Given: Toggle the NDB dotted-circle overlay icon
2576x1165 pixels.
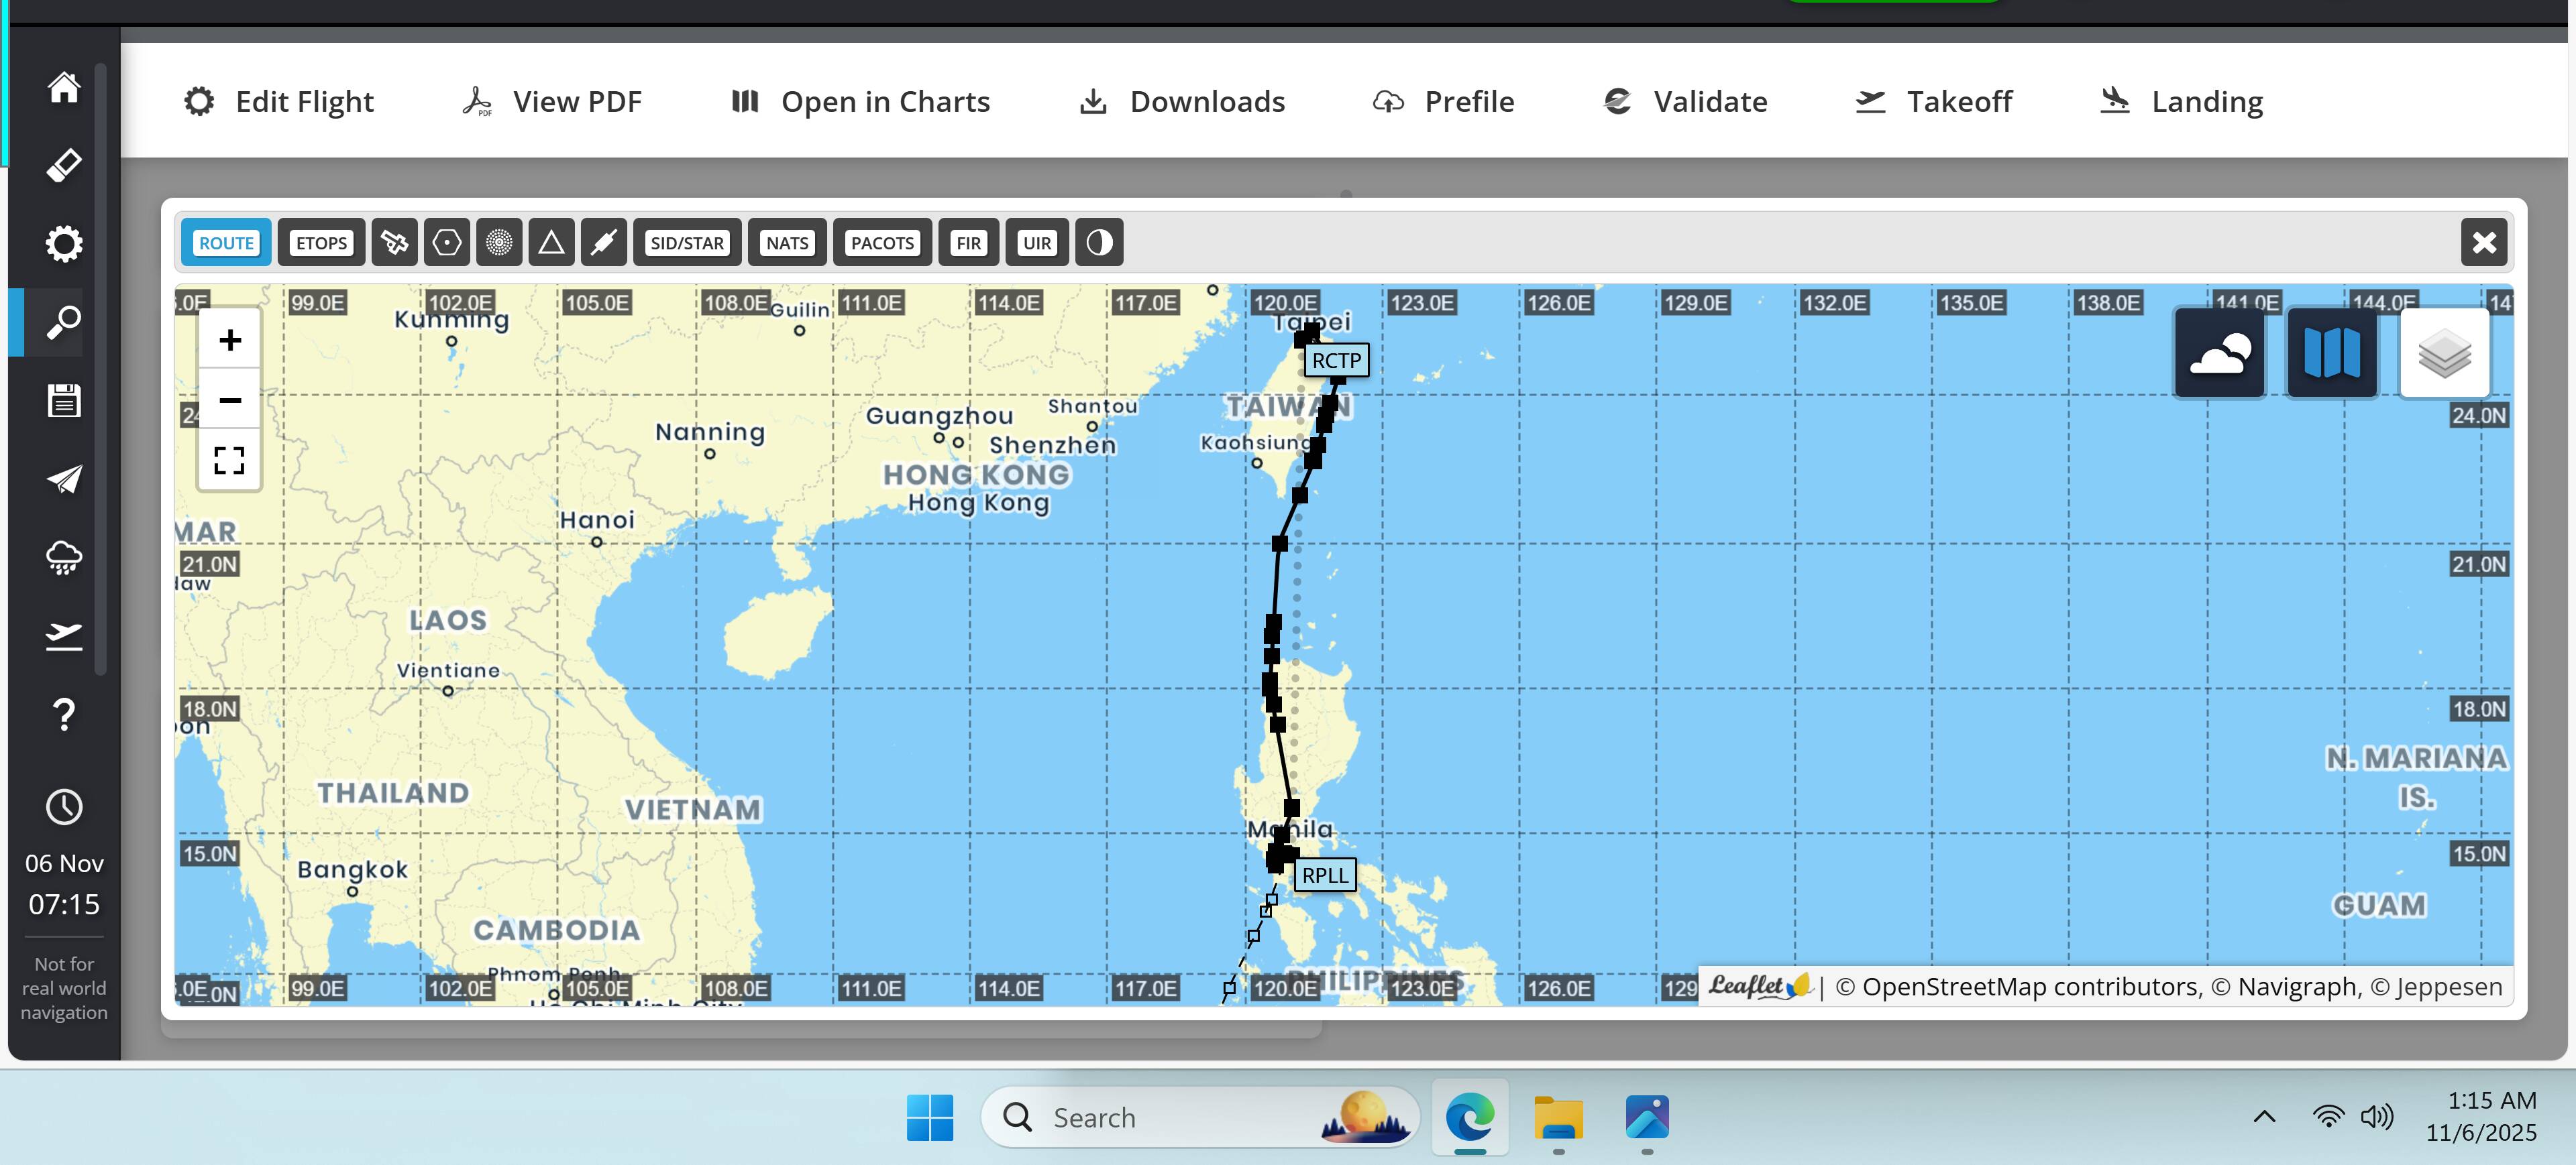Looking at the screenshot, I should pos(499,243).
